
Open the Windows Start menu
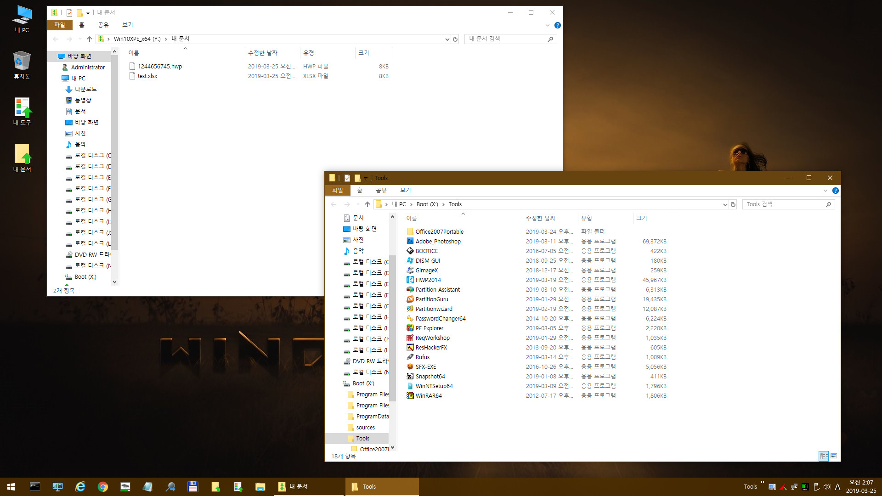pos(11,487)
